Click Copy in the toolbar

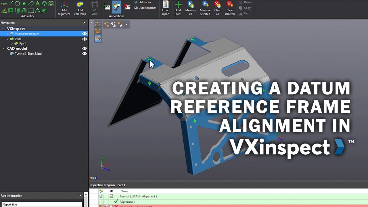245,8
